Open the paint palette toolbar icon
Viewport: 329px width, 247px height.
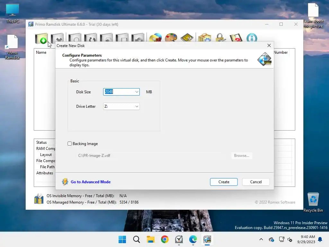[x=171, y=38]
